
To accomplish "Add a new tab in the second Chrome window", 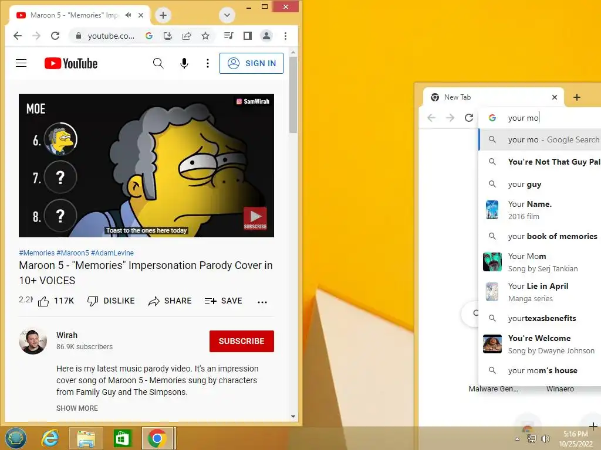I will 577,97.
